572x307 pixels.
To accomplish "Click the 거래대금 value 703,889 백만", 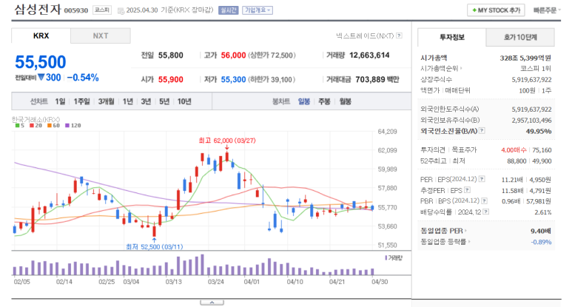I will point(377,79).
